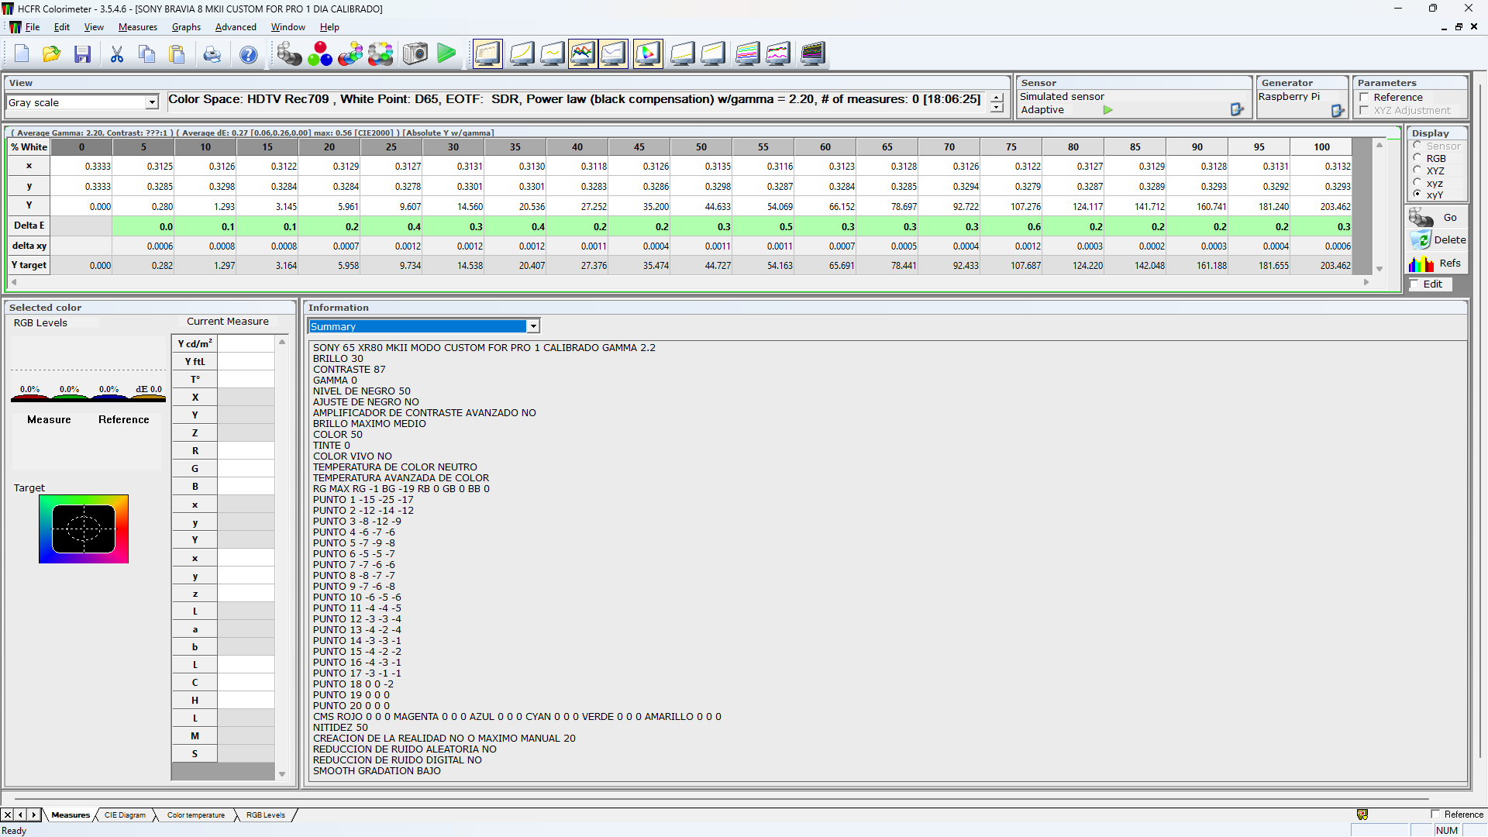
Task: Click the CIE target color diagram
Action: (84, 529)
